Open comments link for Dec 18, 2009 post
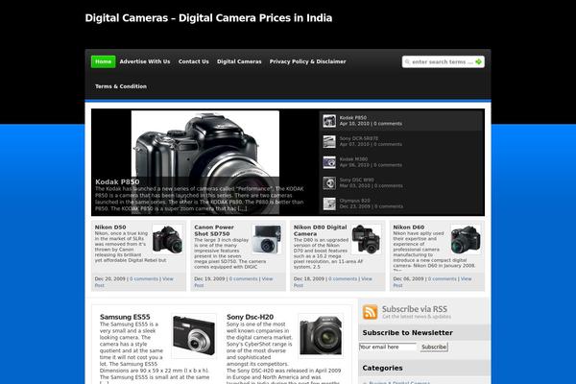 tap(343, 279)
